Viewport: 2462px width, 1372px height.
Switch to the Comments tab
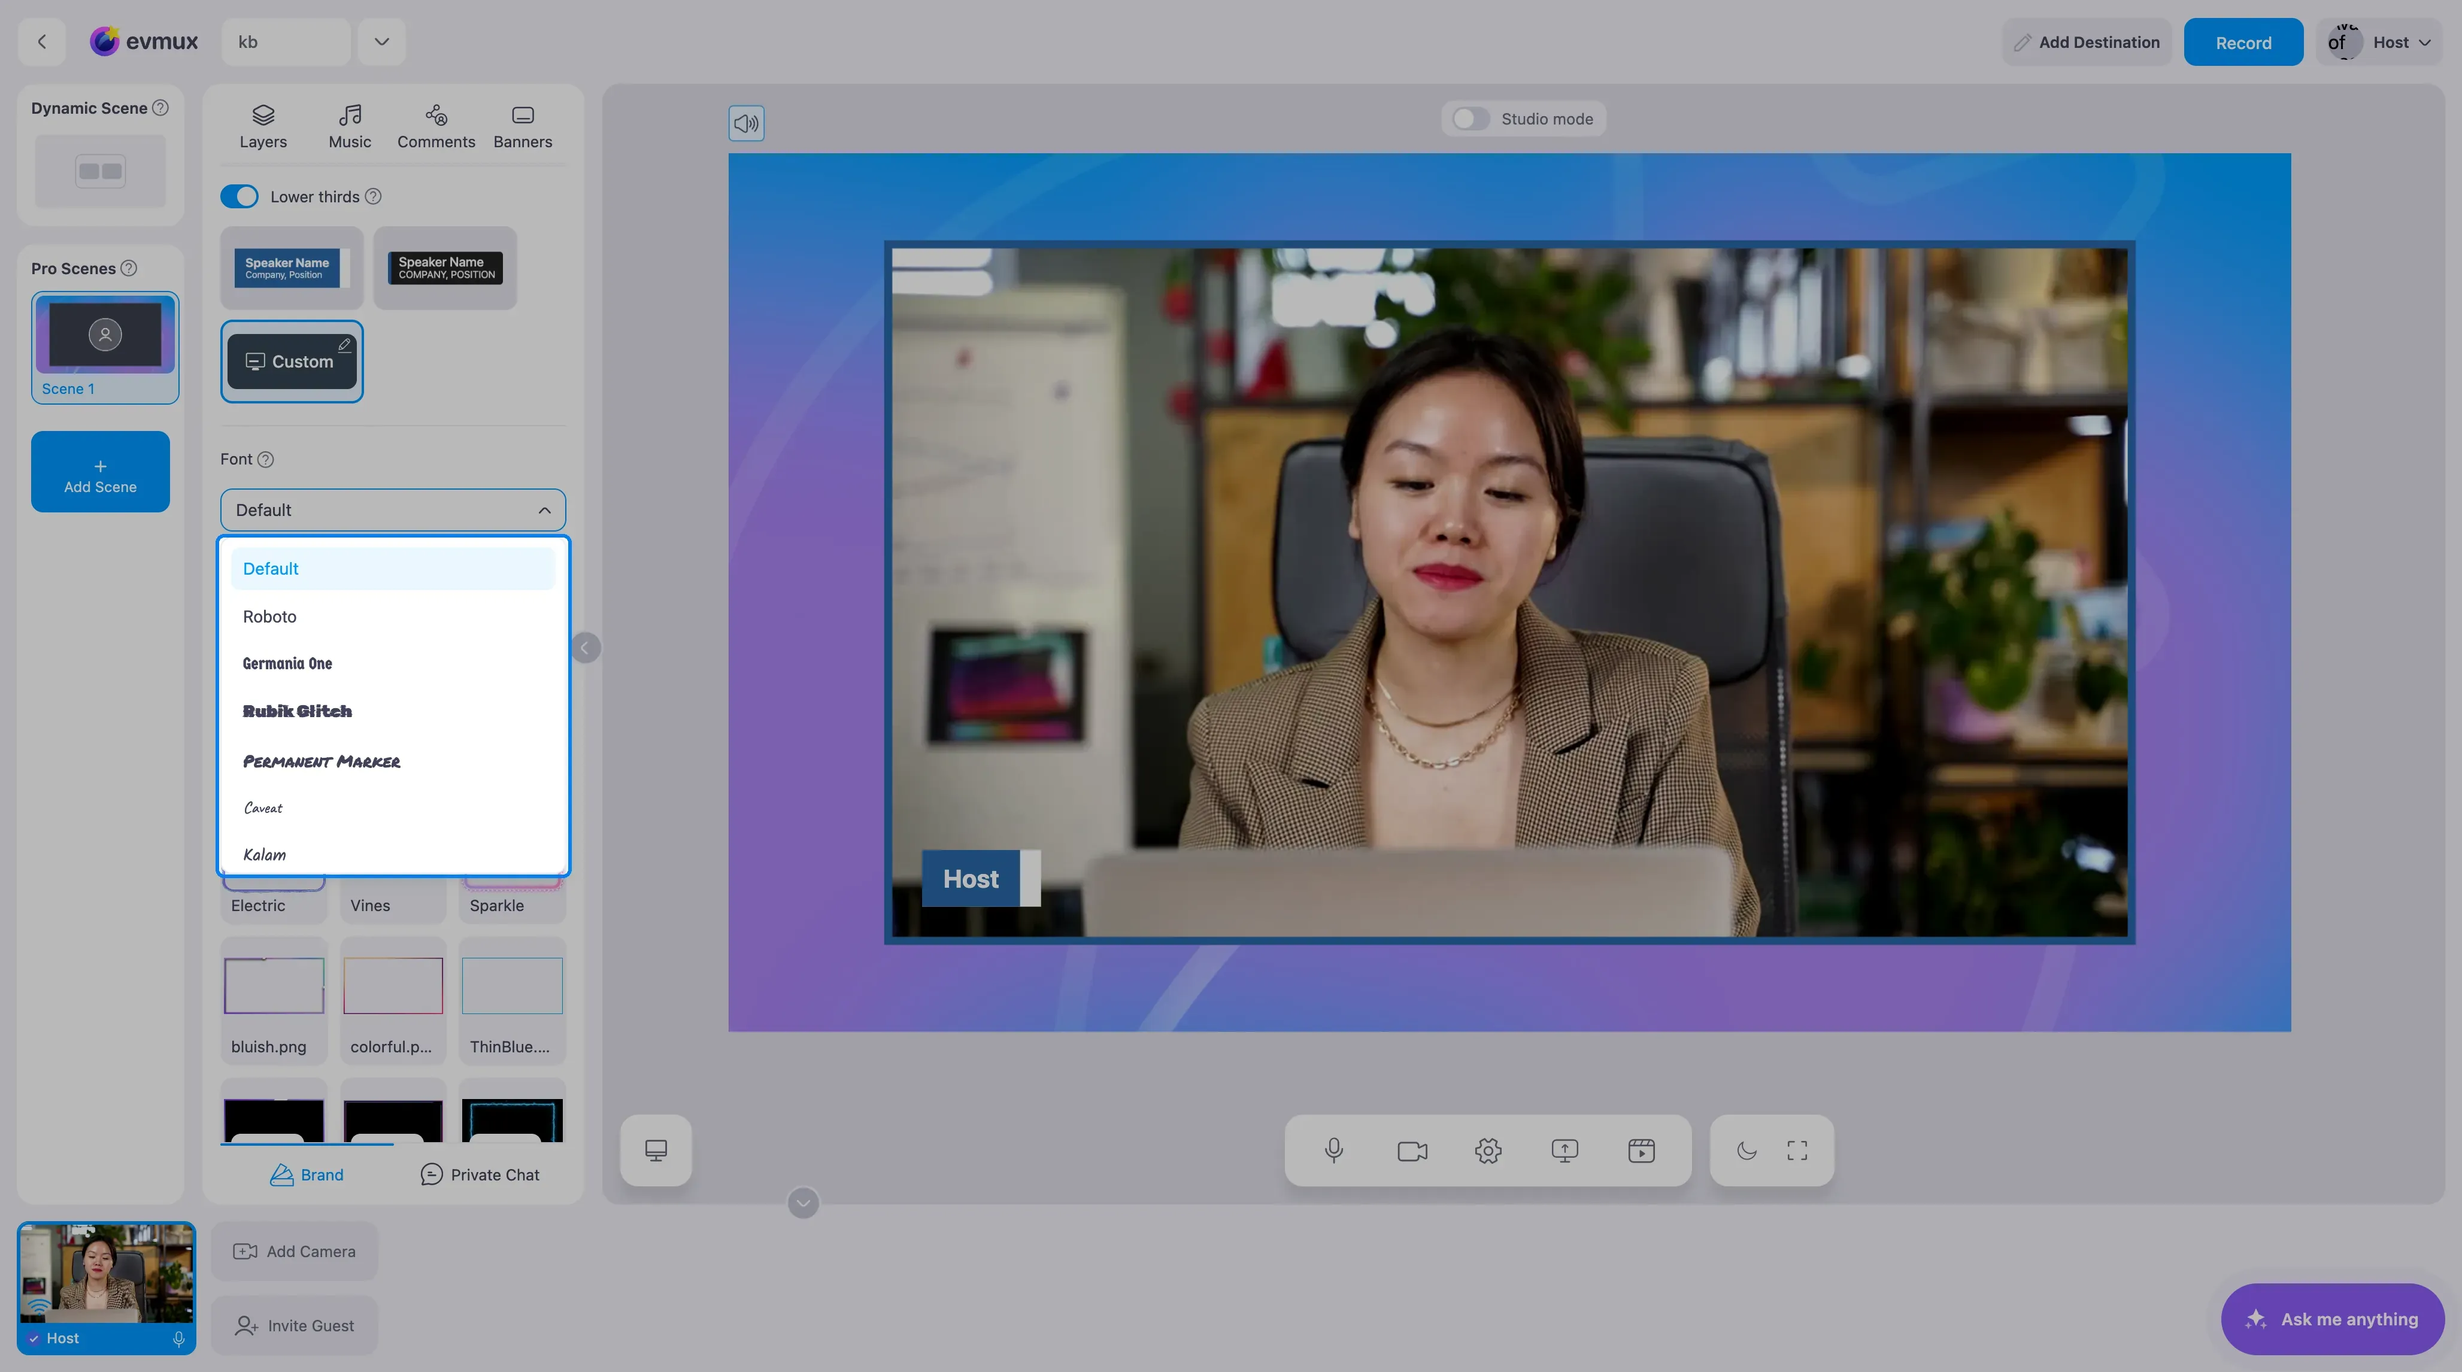(x=436, y=127)
